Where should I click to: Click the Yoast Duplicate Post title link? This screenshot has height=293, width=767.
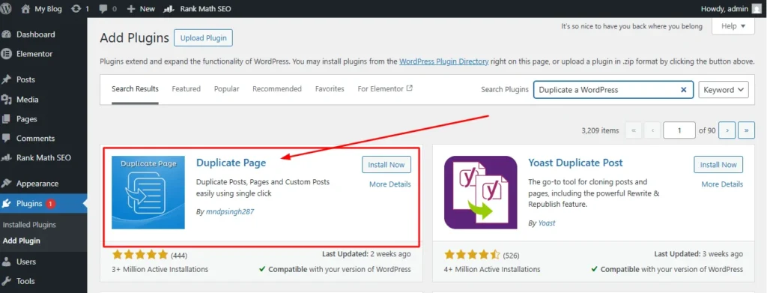pyautogui.click(x=576, y=163)
